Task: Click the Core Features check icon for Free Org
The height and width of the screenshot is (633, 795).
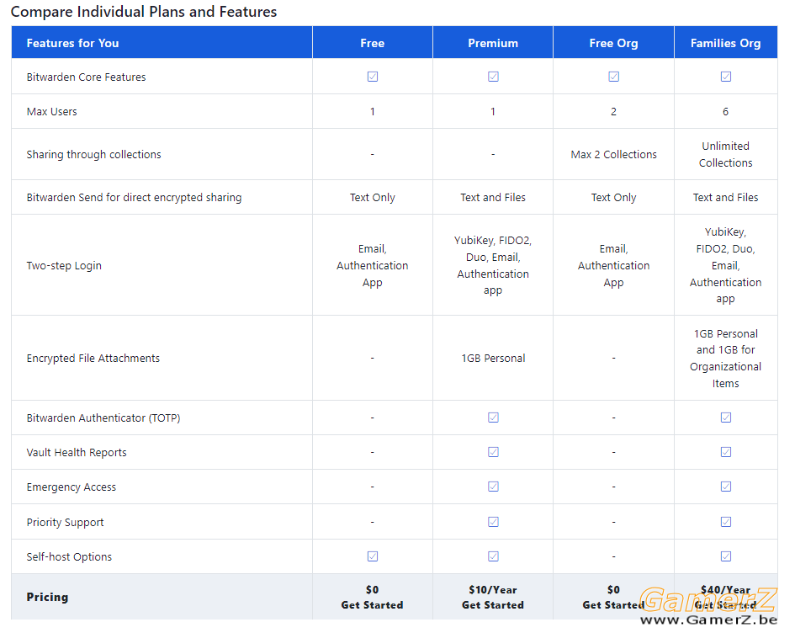Action: [613, 77]
